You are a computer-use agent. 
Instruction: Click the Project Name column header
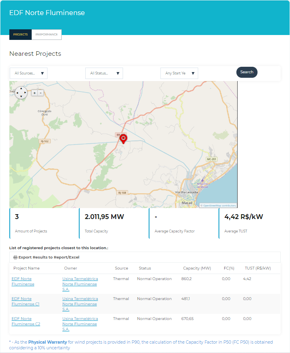pos(26,268)
